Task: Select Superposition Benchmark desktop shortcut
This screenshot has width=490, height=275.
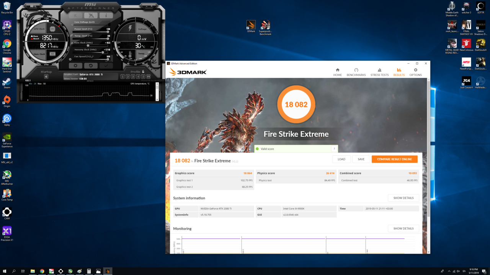Action: coord(265,27)
